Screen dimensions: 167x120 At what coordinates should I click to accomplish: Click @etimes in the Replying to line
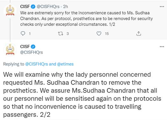click(66, 64)
